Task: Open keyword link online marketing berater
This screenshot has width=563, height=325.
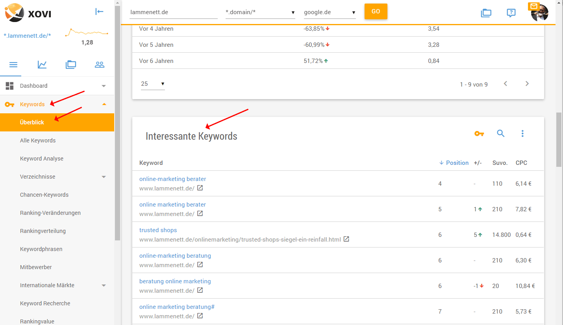Action: coord(172,205)
